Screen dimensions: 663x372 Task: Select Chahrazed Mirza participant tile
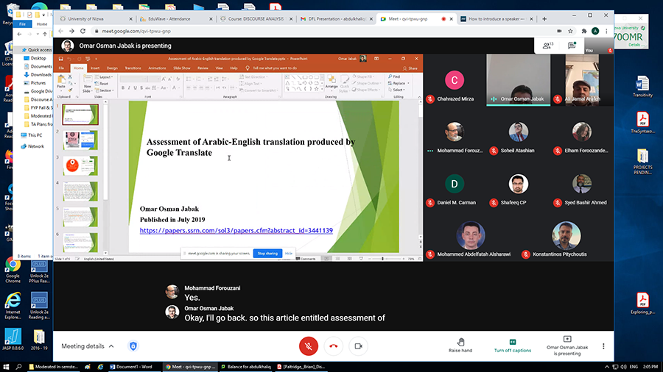tap(455, 80)
